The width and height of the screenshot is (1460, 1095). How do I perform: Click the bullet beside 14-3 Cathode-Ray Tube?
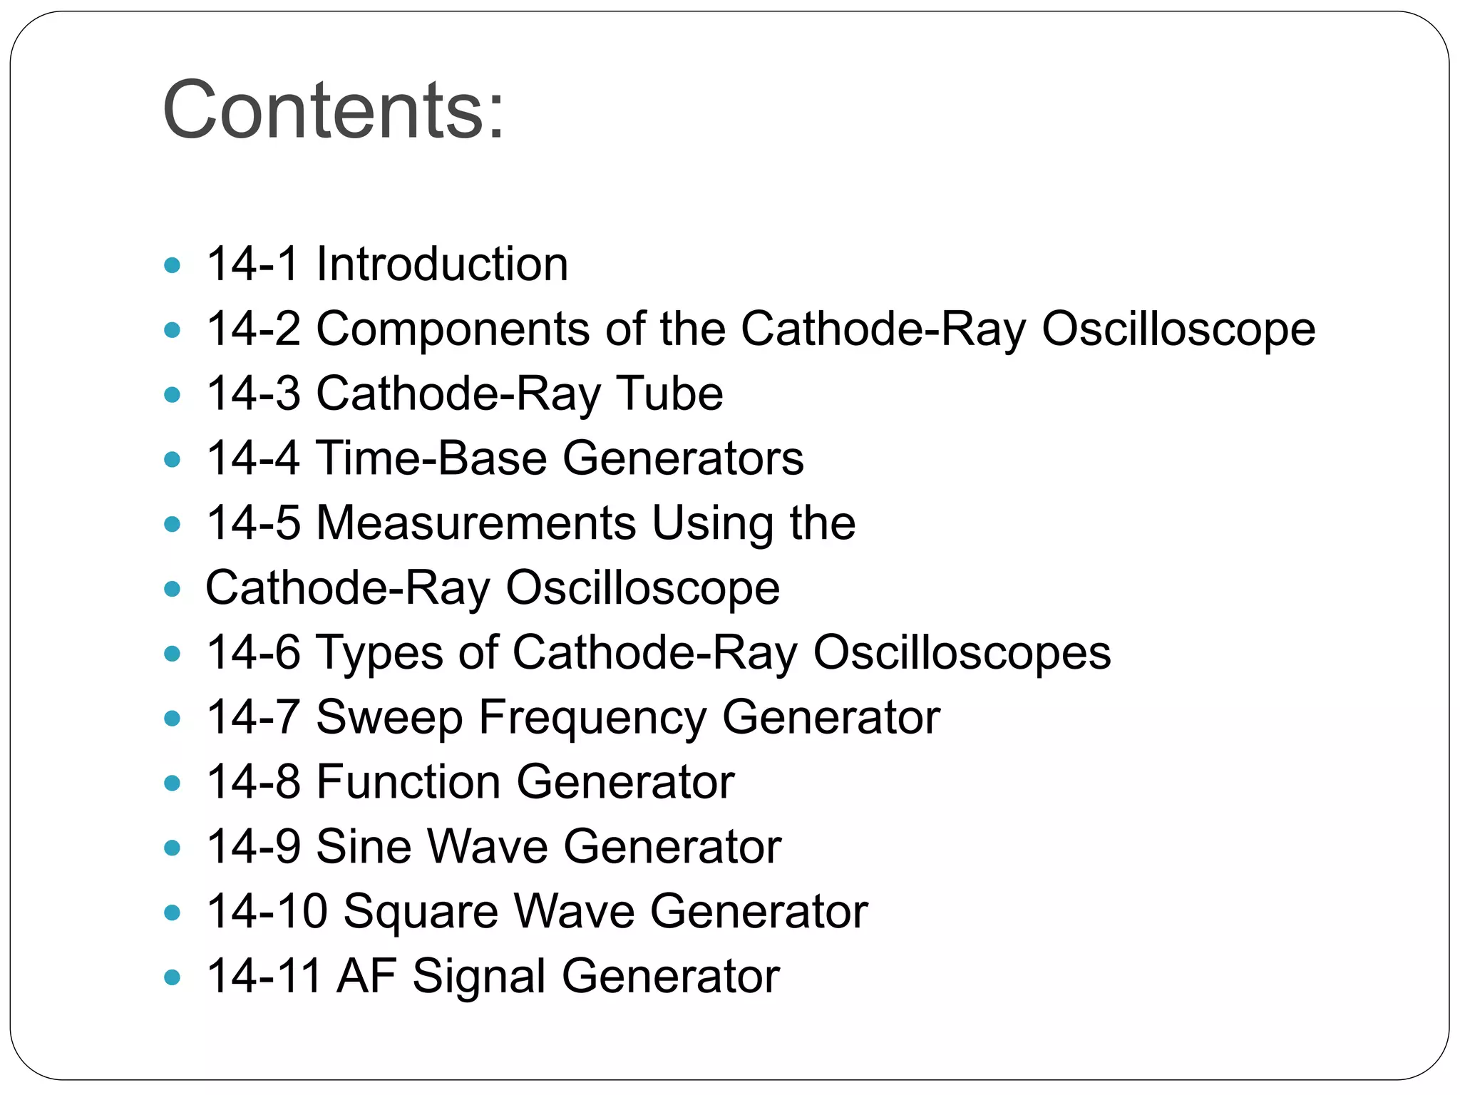(173, 395)
